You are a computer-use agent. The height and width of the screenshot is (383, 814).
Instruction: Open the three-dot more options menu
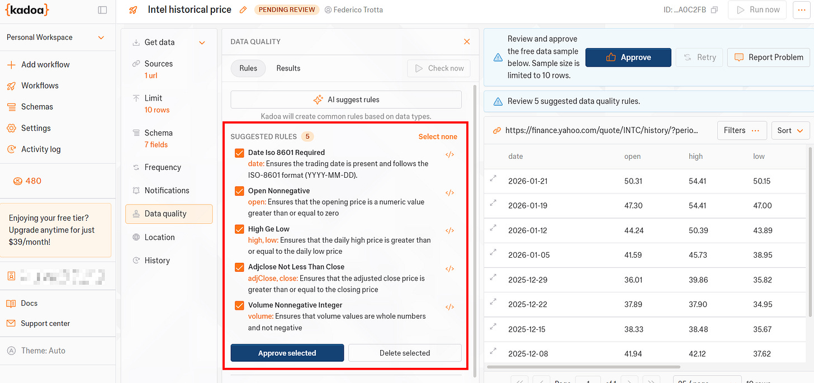801,10
